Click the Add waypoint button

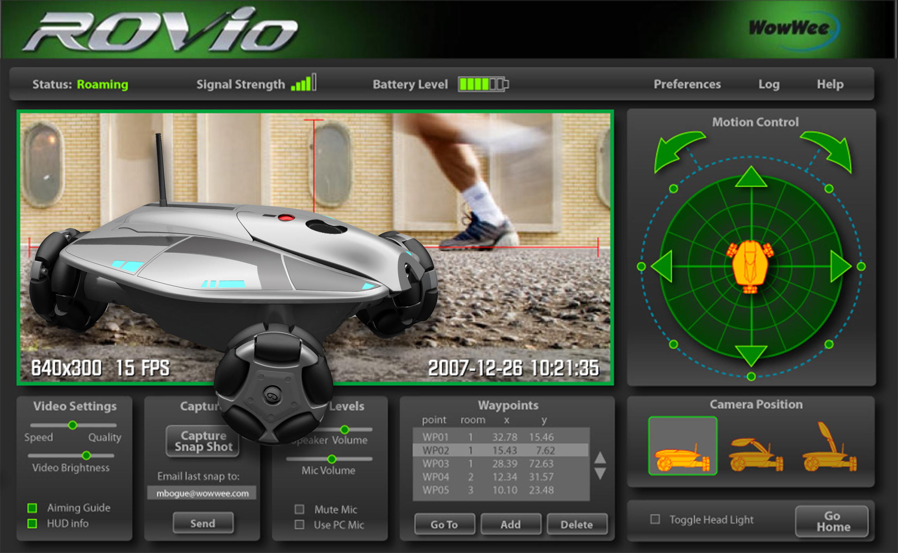[510, 524]
